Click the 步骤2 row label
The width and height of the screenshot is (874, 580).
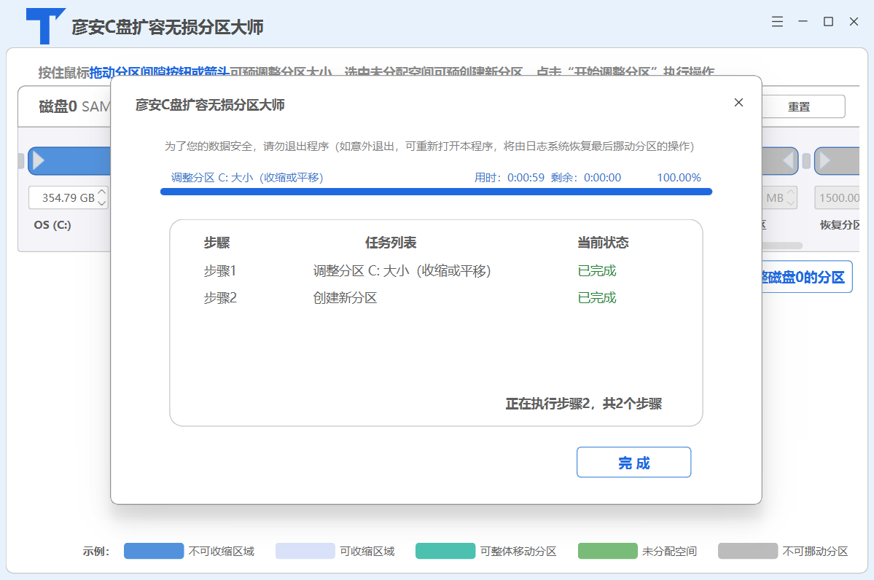coord(220,298)
